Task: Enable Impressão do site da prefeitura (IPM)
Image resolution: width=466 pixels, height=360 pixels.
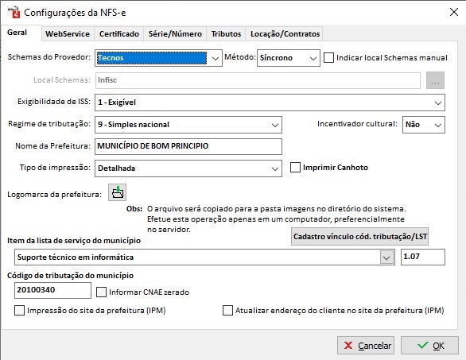Action: click(20, 311)
